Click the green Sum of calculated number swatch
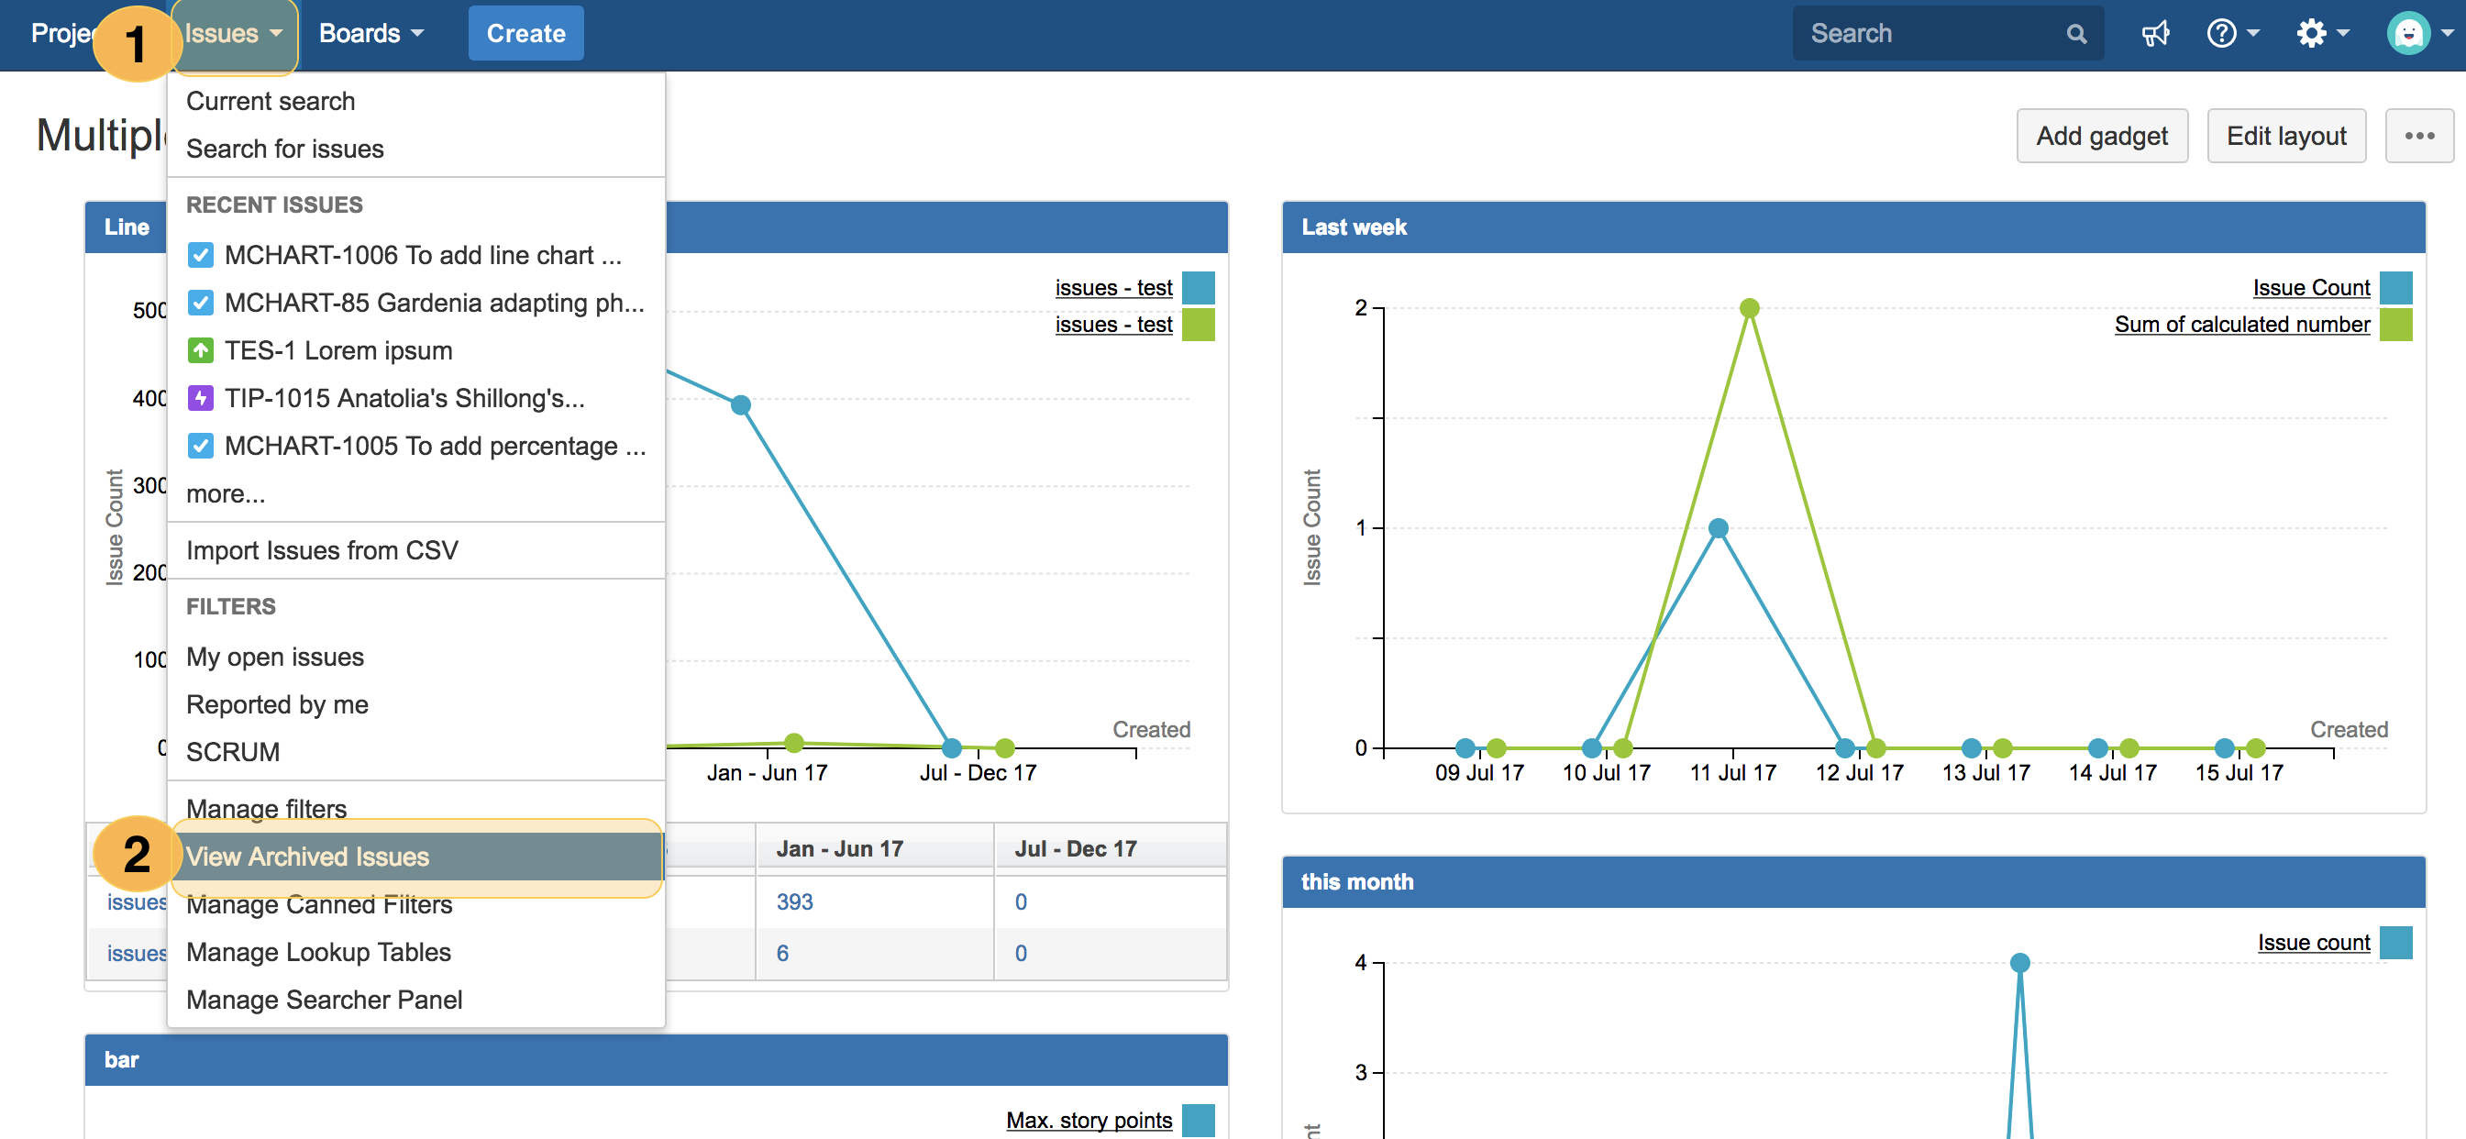2466x1139 pixels. coord(2394,326)
